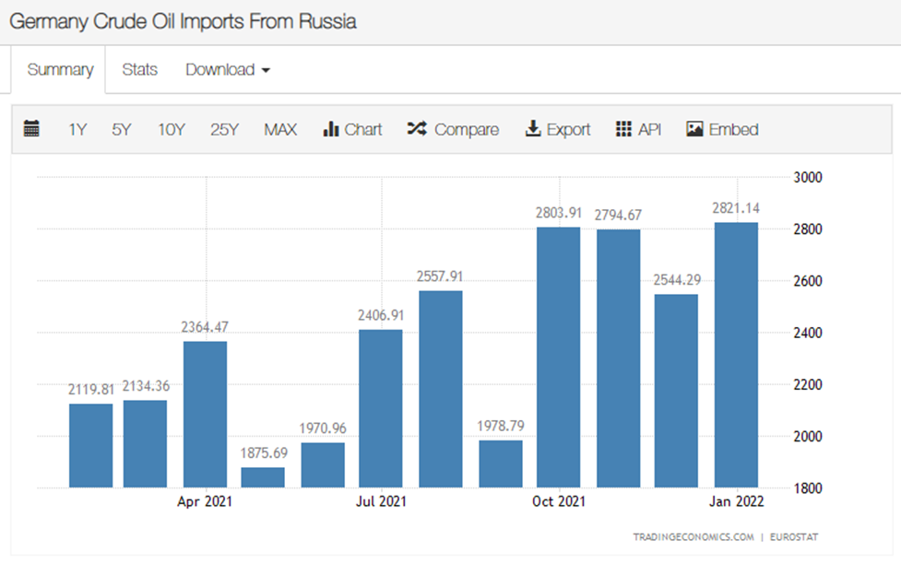Choose the 25Y time range

pyautogui.click(x=224, y=130)
